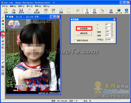Open an image with the 打开 toolbar button

[x=6, y=11]
